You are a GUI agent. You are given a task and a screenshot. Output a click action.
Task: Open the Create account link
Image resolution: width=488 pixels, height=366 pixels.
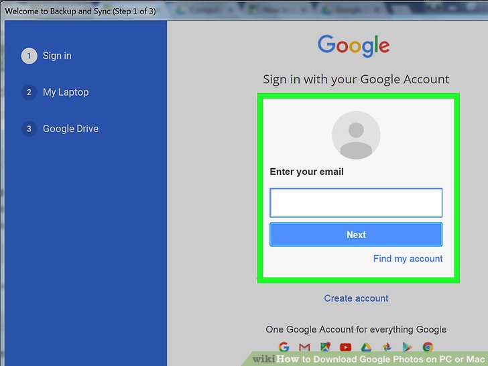(x=356, y=298)
